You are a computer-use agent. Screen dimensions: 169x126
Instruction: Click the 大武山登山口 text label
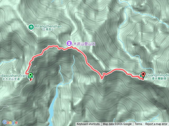coord(84,44)
